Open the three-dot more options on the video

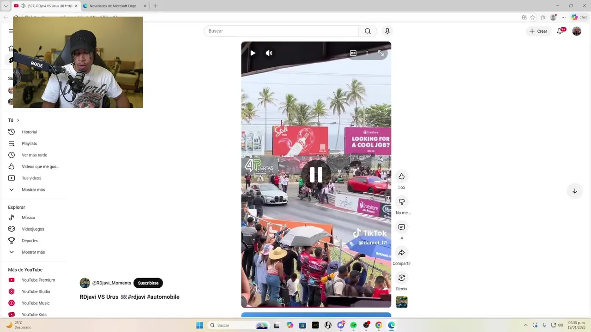point(367,53)
